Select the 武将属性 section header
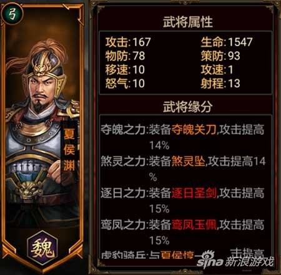 tap(188, 22)
